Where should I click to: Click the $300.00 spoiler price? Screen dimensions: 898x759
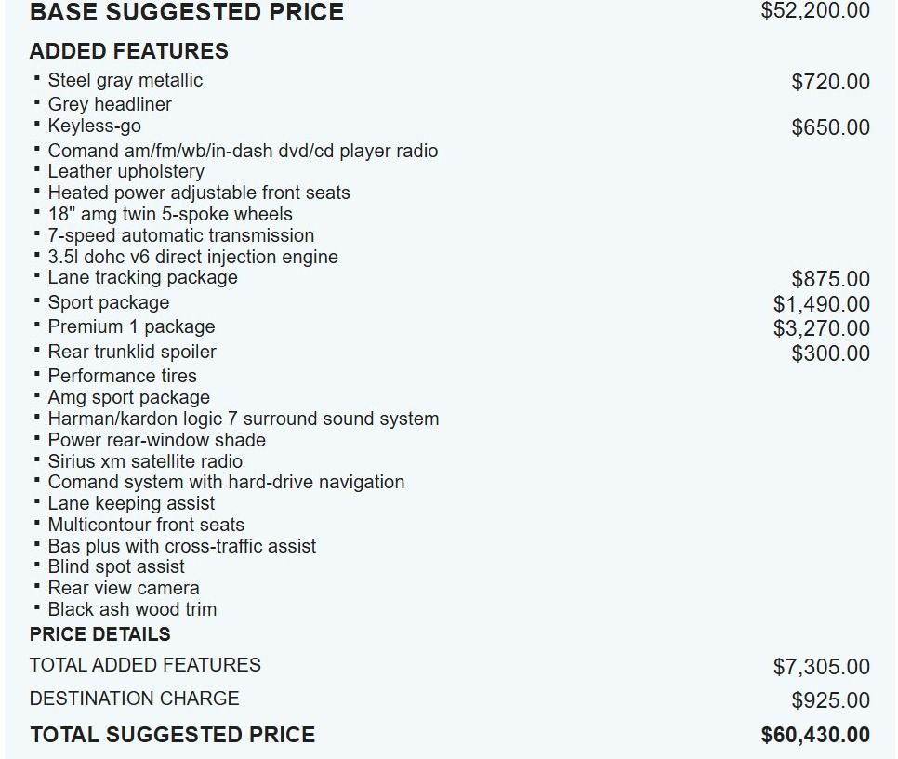pyautogui.click(x=830, y=353)
